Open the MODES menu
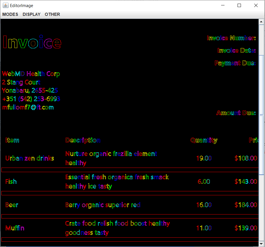 pyautogui.click(x=10, y=14)
